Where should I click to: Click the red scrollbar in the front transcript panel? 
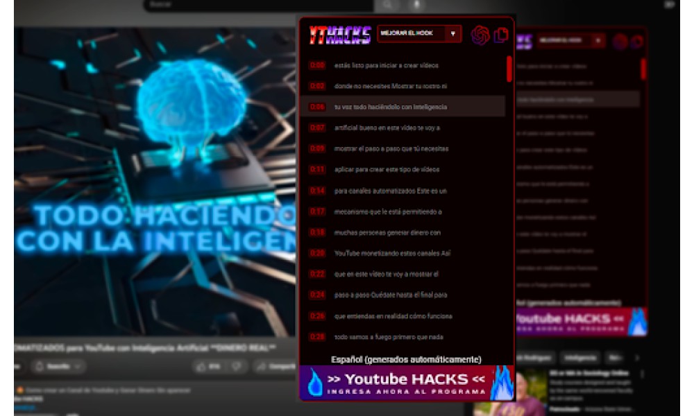pyautogui.click(x=509, y=69)
